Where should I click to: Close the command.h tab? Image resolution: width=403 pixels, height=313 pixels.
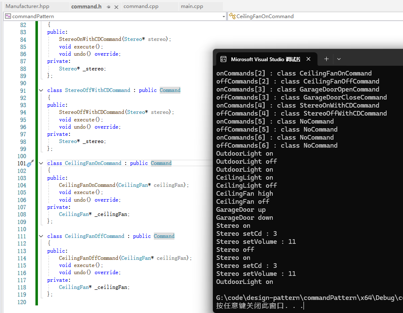click(116, 7)
